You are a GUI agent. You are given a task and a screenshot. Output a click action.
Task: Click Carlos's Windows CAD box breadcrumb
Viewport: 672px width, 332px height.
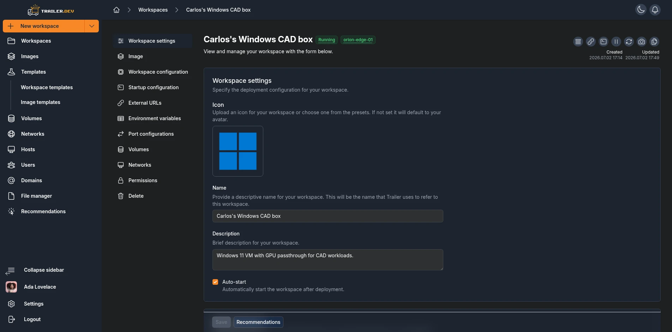[x=218, y=10]
